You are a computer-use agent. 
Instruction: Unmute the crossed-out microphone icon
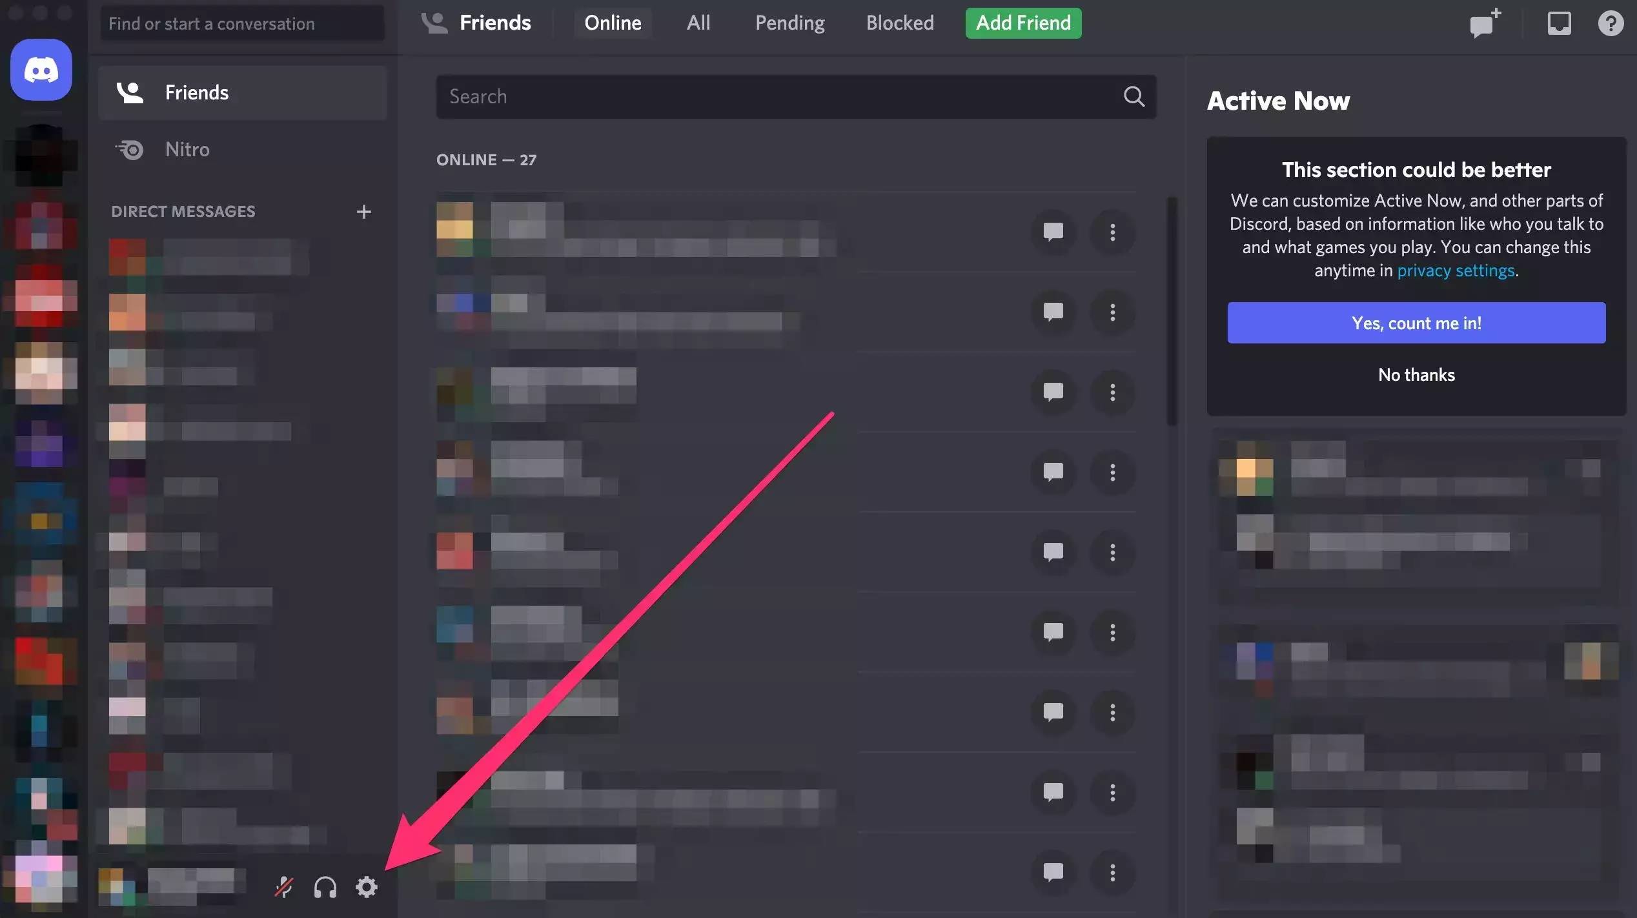[x=283, y=887]
